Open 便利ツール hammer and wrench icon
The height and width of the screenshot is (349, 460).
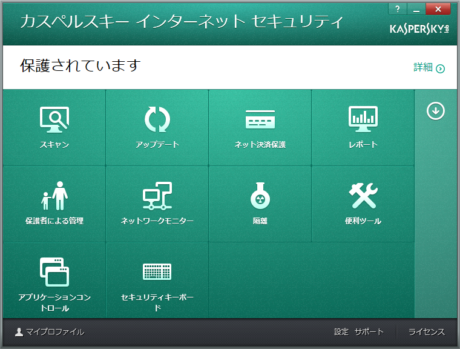(x=363, y=196)
